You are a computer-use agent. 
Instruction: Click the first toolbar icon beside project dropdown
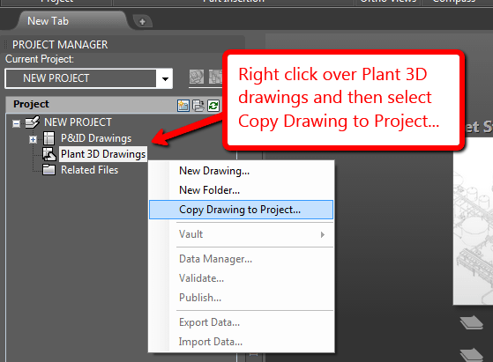tap(197, 77)
